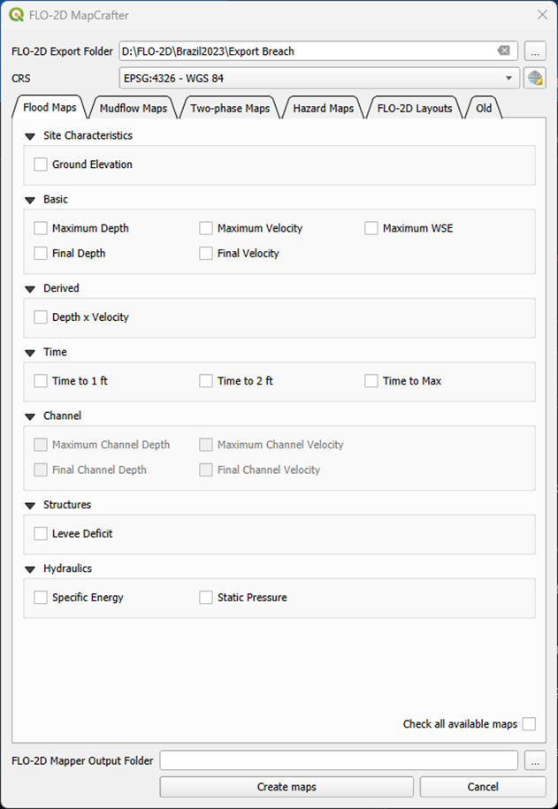Open the Hazard Maps tab
Image resolution: width=558 pixels, height=809 pixels.
coord(323,109)
